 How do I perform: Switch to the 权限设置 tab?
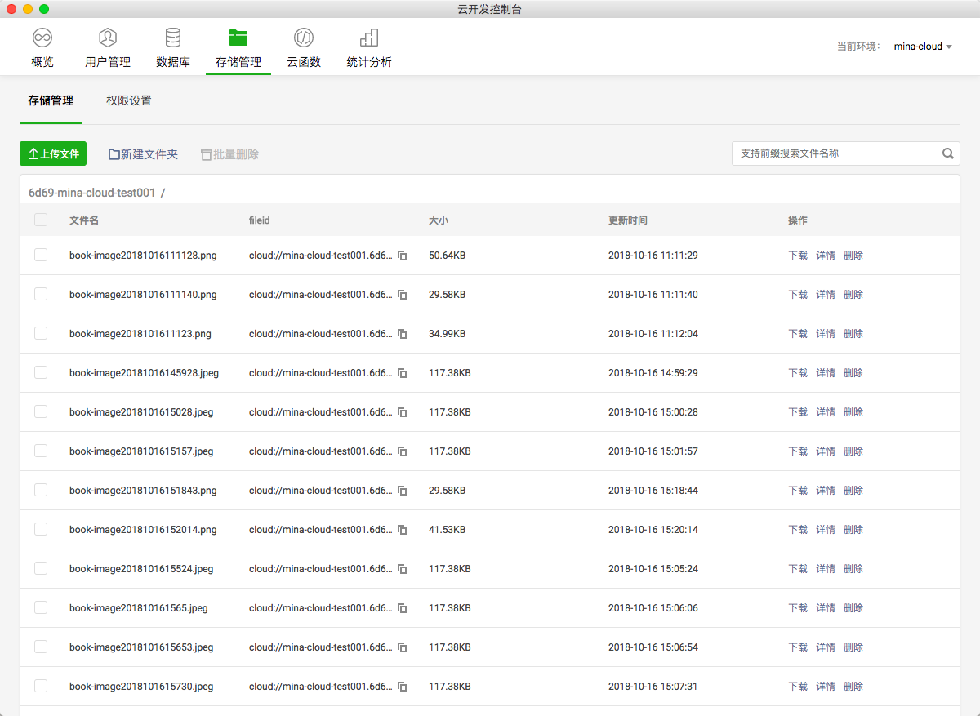click(x=129, y=100)
